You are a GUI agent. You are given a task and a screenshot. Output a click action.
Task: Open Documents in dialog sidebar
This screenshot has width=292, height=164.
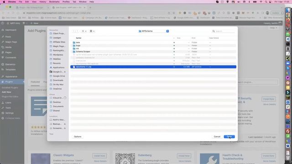coord(57,106)
